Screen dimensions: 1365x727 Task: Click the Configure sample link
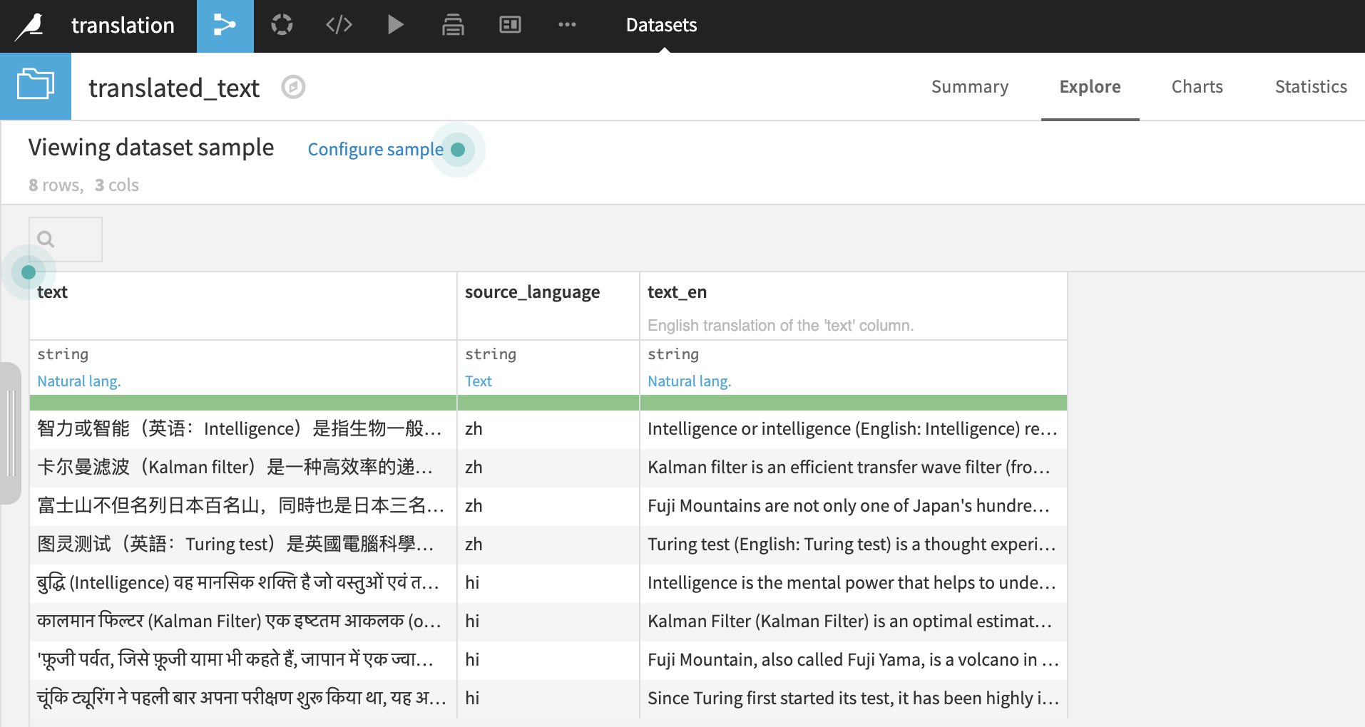pyautogui.click(x=376, y=149)
